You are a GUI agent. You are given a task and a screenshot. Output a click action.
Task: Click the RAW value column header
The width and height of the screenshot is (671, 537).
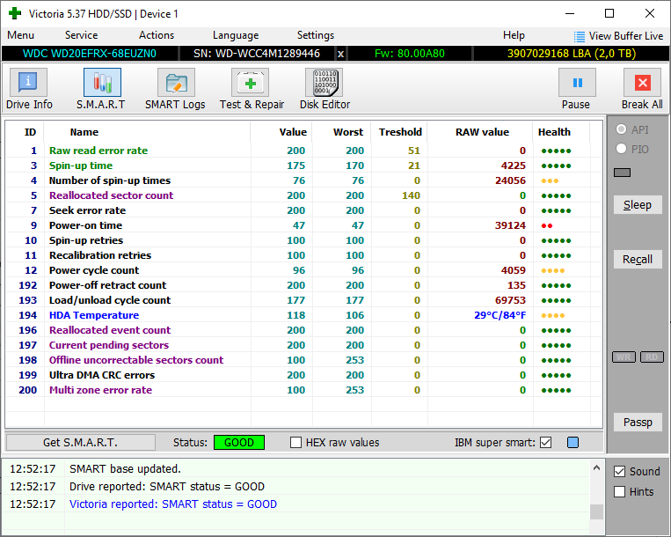482,132
